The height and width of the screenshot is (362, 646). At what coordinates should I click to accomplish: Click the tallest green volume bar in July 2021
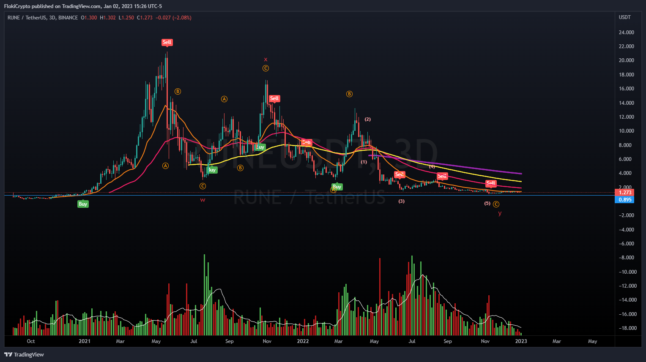(x=204, y=294)
